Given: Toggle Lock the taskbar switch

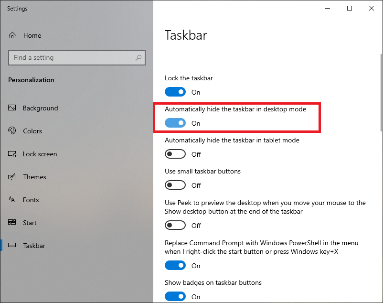Looking at the screenshot, I should pos(175,92).
